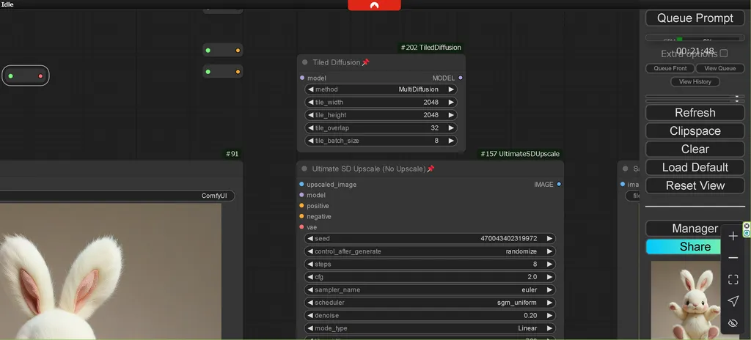The image size is (751, 340).
Task: Open View Queue
Action: 720,68
